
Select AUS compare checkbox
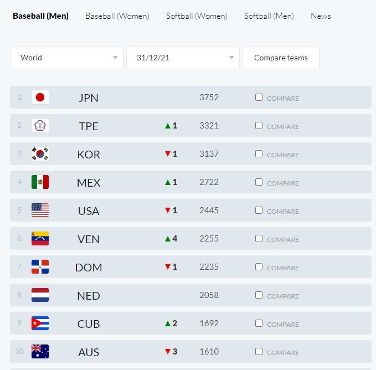pyautogui.click(x=259, y=352)
